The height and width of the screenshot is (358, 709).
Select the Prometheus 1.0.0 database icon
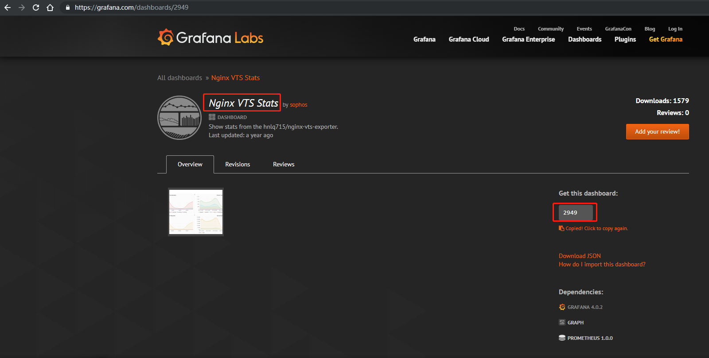click(x=562, y=338)
